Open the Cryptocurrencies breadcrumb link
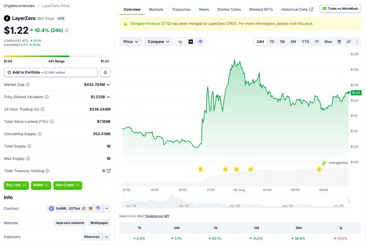The height and width of the screenshot is (246, 366). point(19,6)
